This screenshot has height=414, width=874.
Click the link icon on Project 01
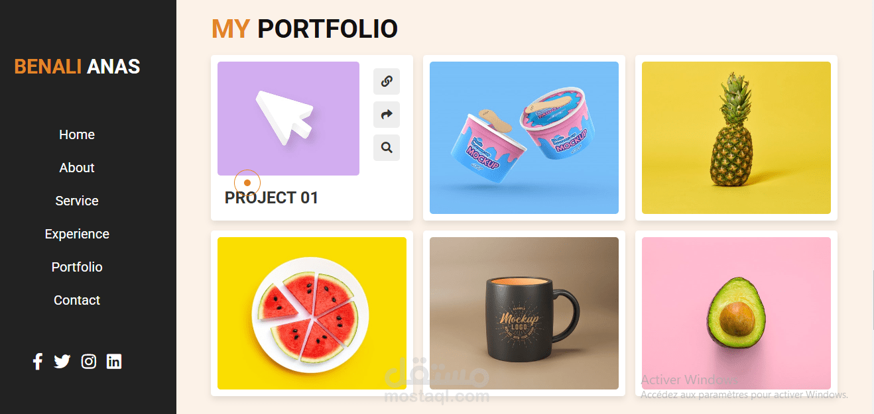pyautogui.click(x=387, y=81)
